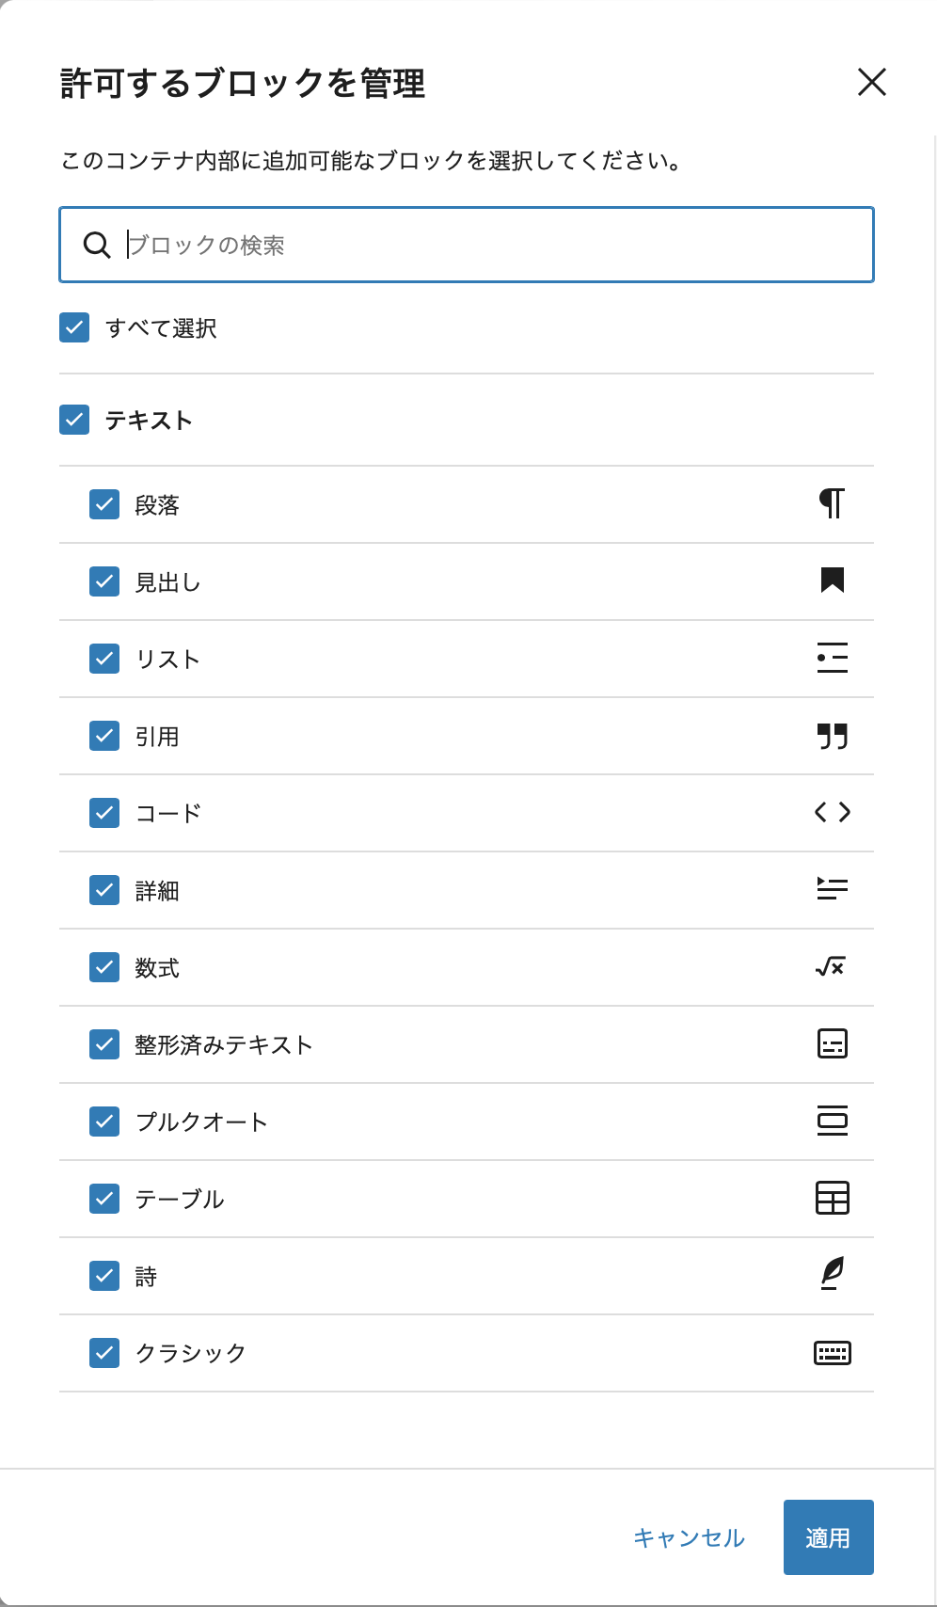The image size is (937, 1607).
Task: Click the table (テーブル) grid icon
Action: click(832, 1198)
